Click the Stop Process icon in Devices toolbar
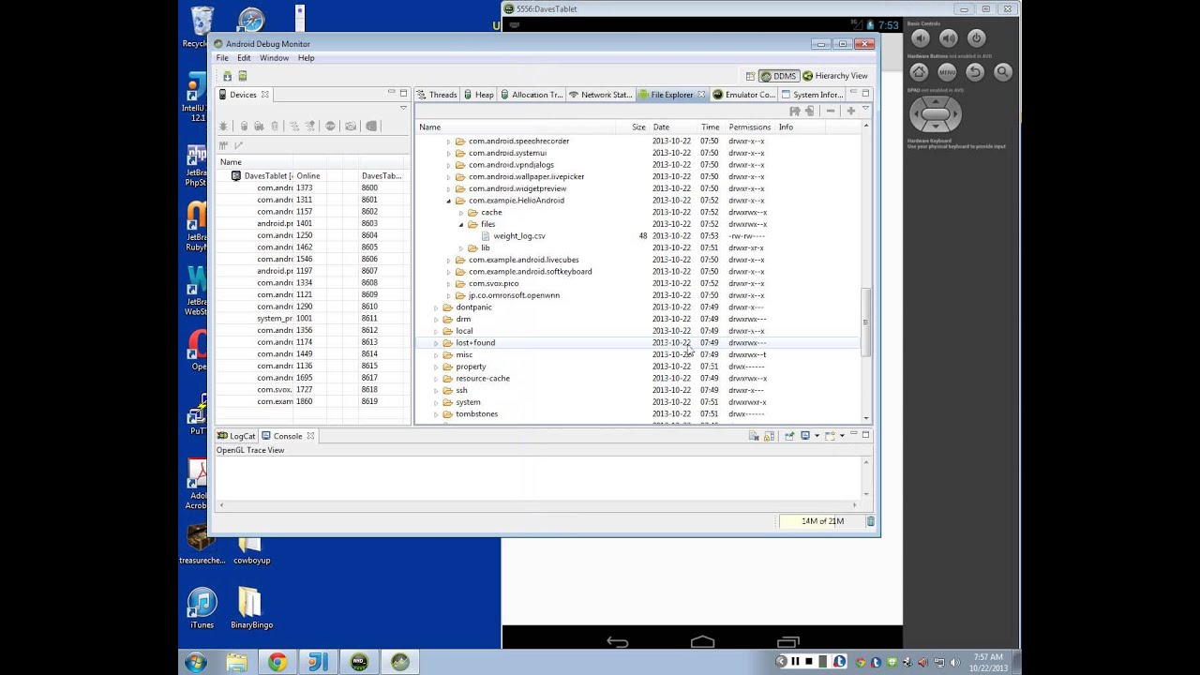 (x=330, y=126)
